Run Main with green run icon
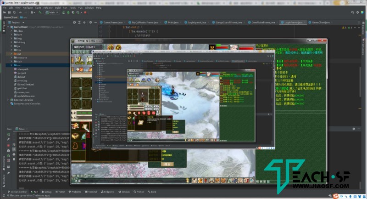The height and width of the screenshot is (199, 367). pyautogui.click(x=63, y=12)
